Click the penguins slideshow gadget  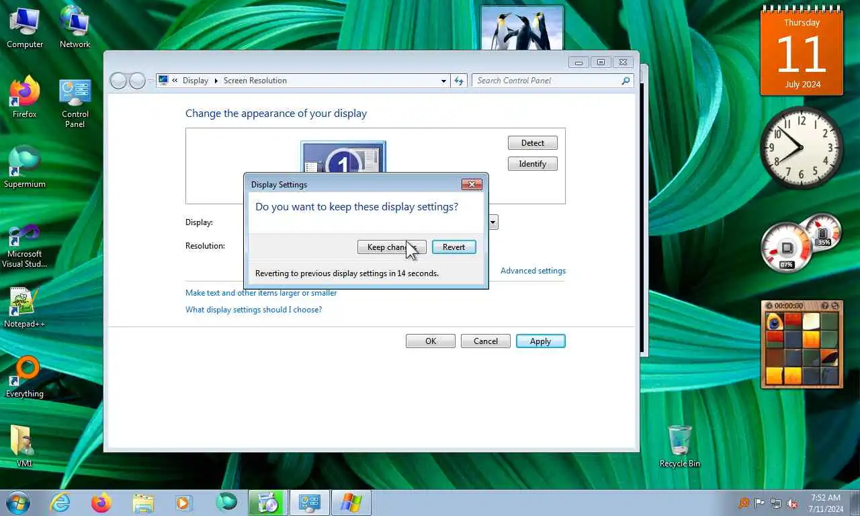pos(522,28)
